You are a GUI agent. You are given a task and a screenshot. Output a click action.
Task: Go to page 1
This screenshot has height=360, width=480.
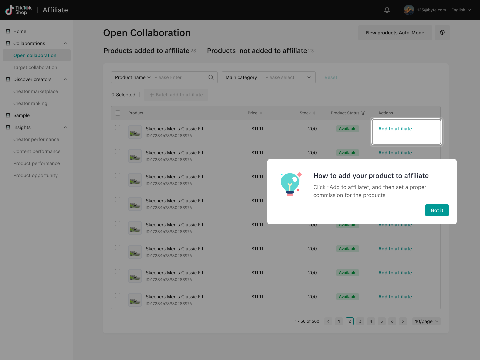coord(339,321)
